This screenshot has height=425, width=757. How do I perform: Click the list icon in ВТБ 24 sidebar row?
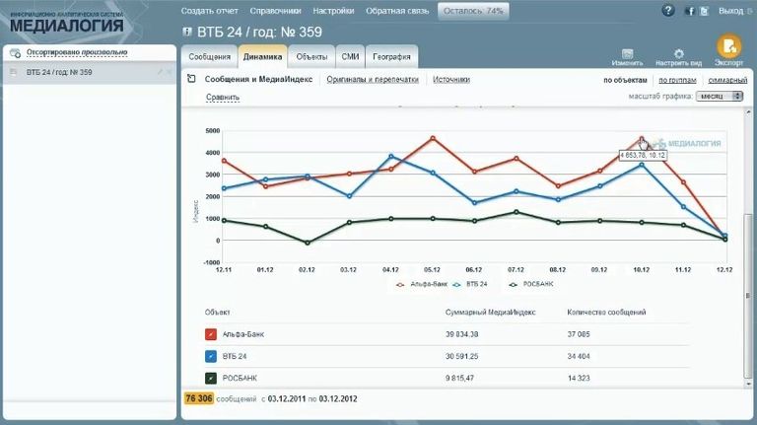point(14,72)
